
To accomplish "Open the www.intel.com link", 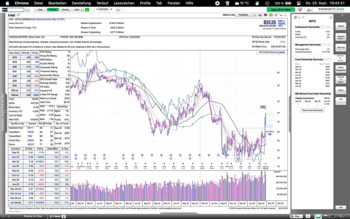I will click(16, 23).
